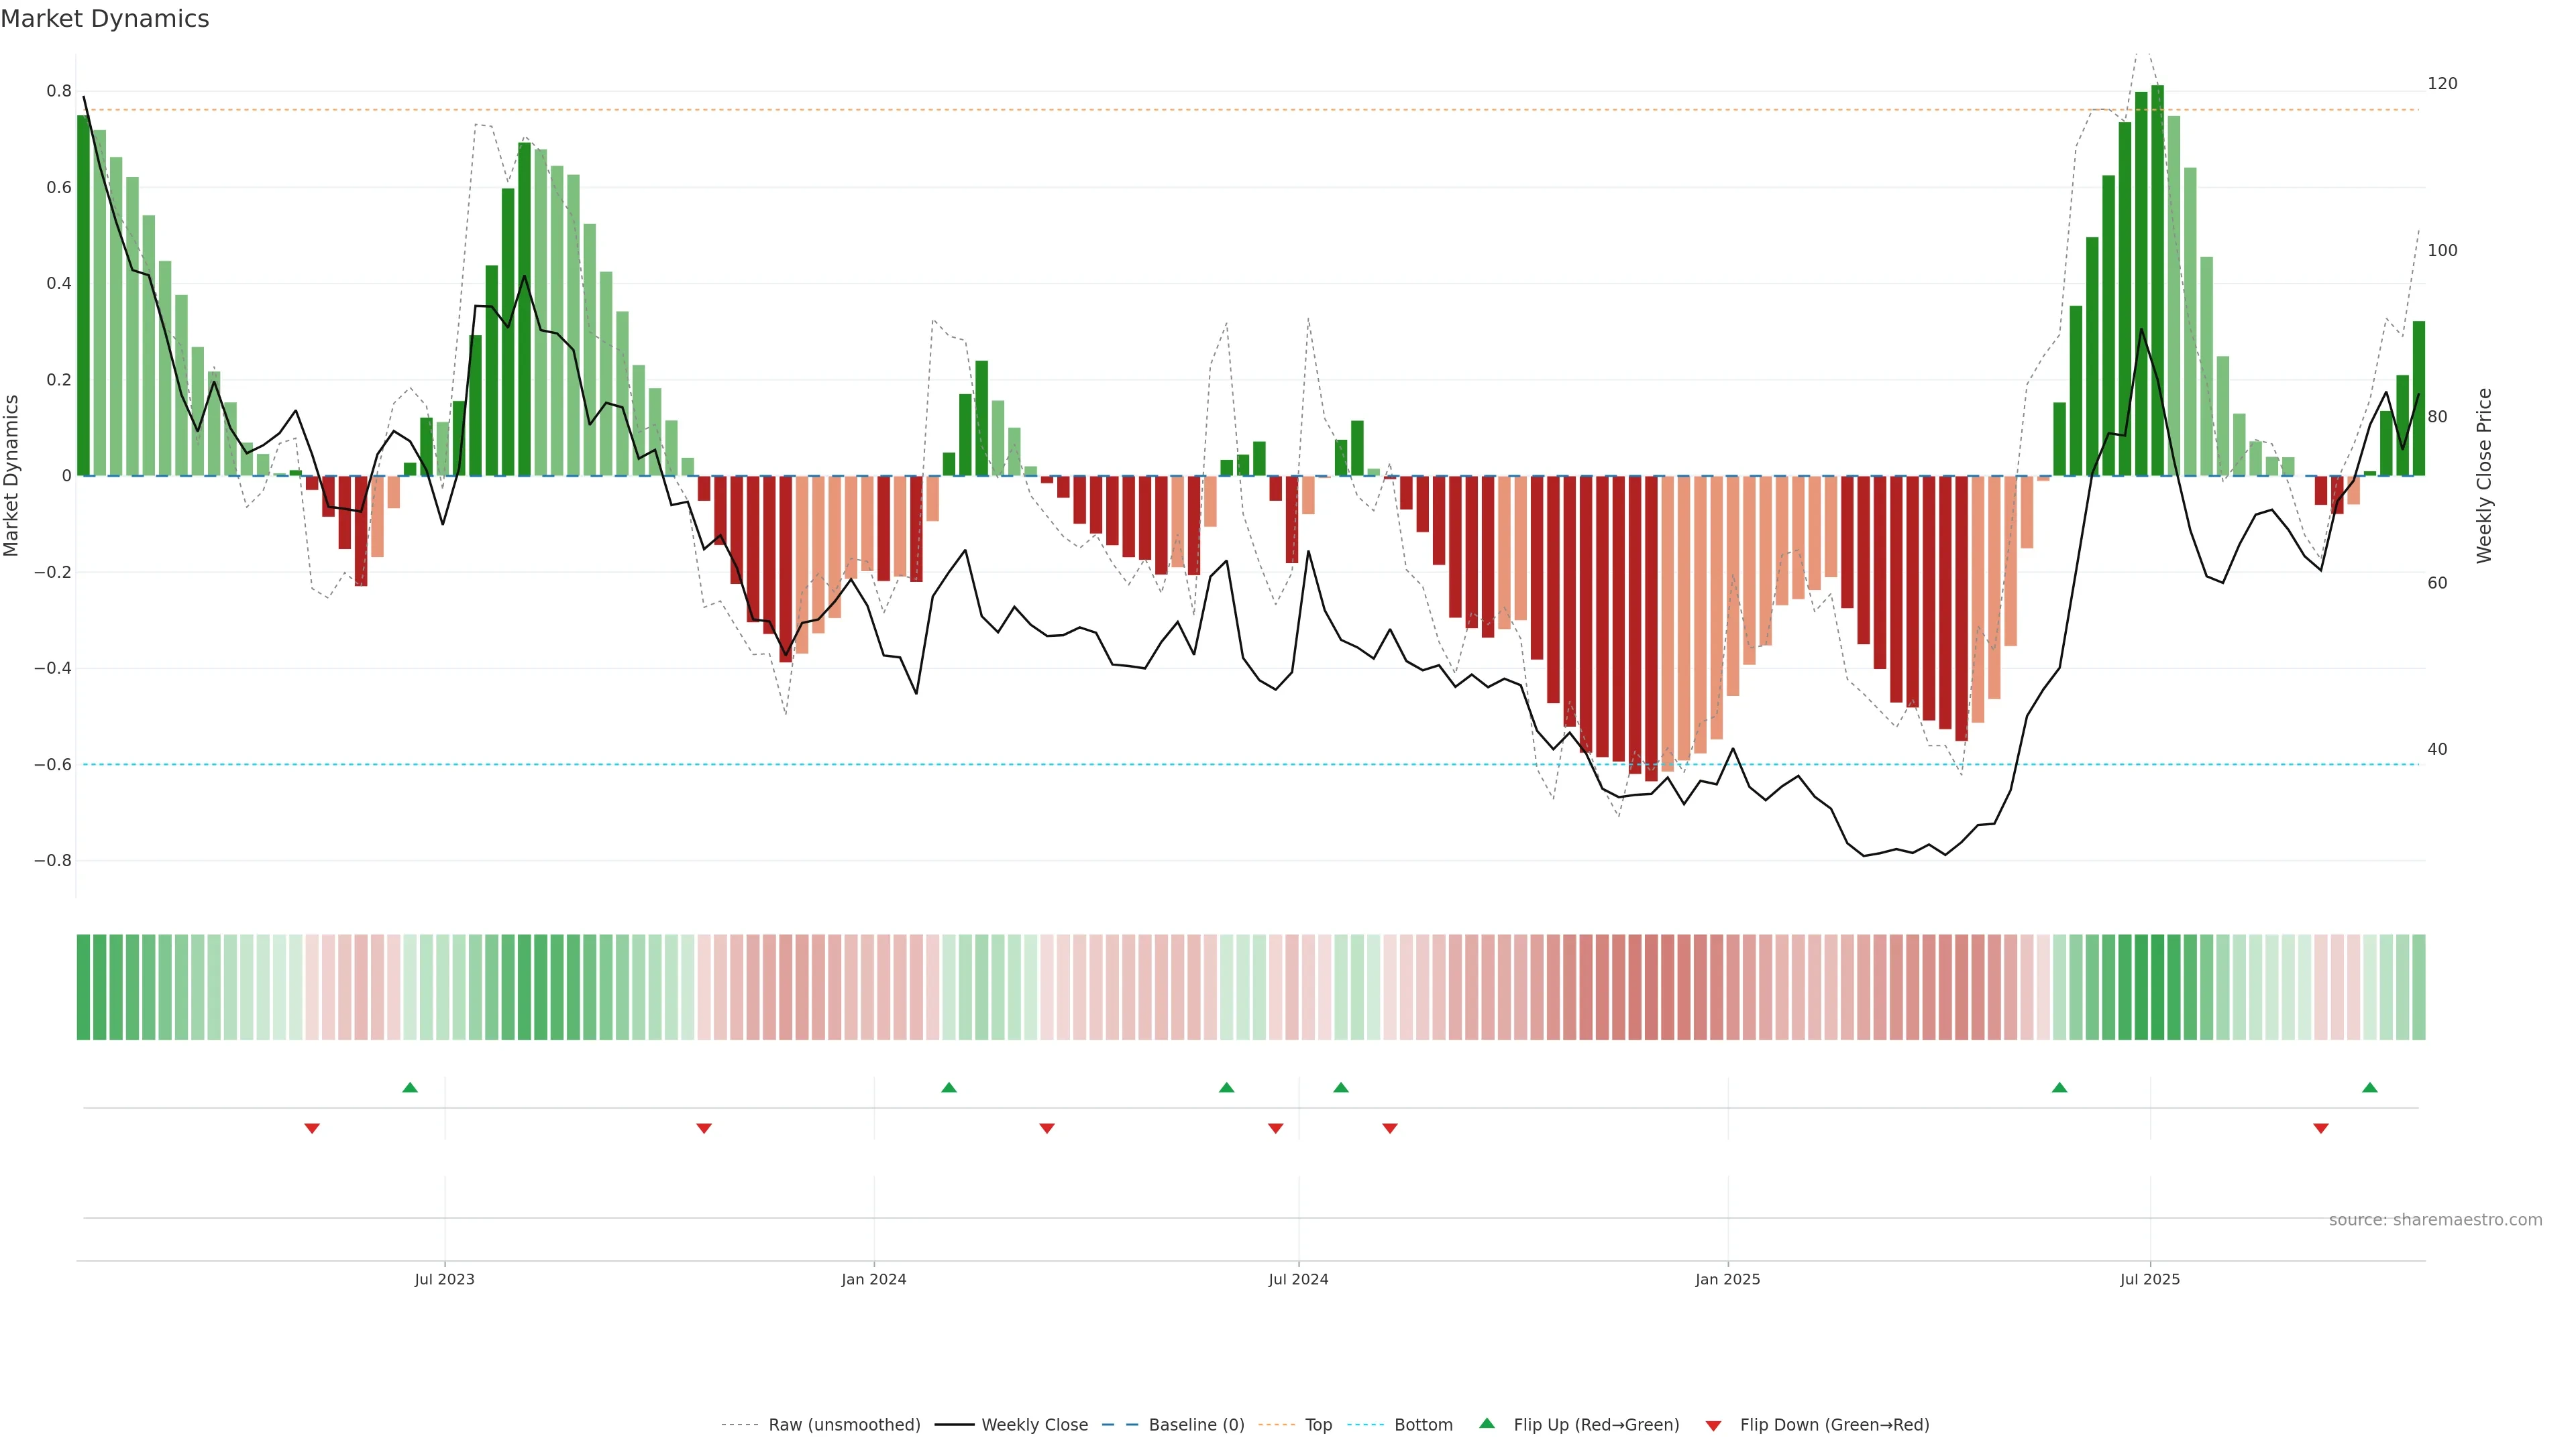
Task: Click the Jul 2024 x-axis label
Action: point(1298,1279)
